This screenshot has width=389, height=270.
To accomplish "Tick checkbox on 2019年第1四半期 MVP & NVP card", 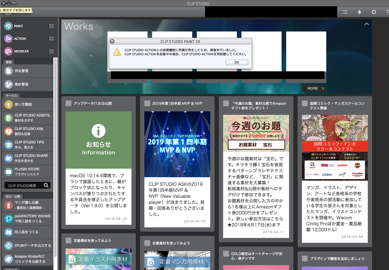I will pos(147,103).
